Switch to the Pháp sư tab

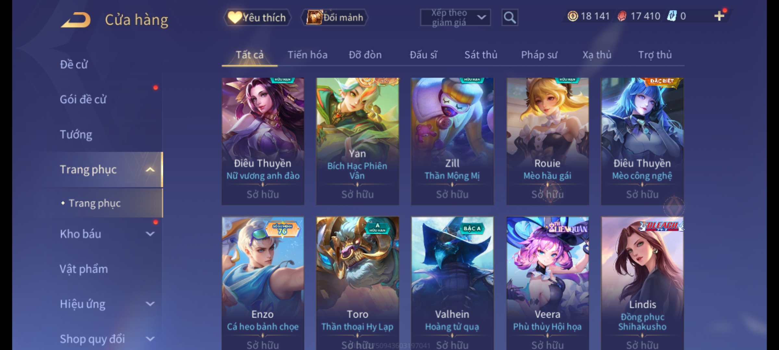tap(539, 55)
